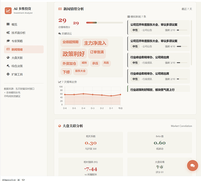Click the 大盘关联 globe icon
The height and width of the screenshot is (181, 201).
[x=8, y=58]
